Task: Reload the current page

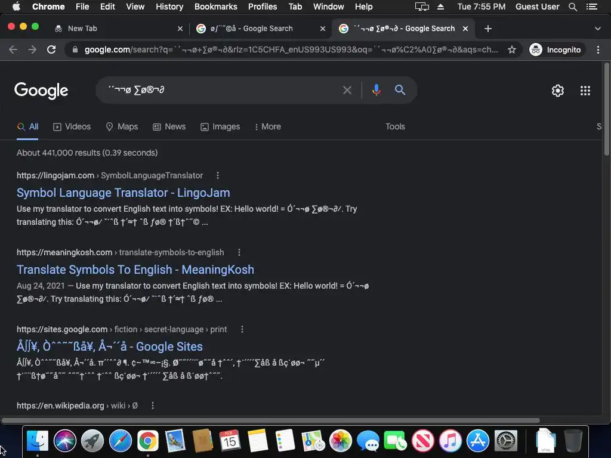Action: click(51, 50)
